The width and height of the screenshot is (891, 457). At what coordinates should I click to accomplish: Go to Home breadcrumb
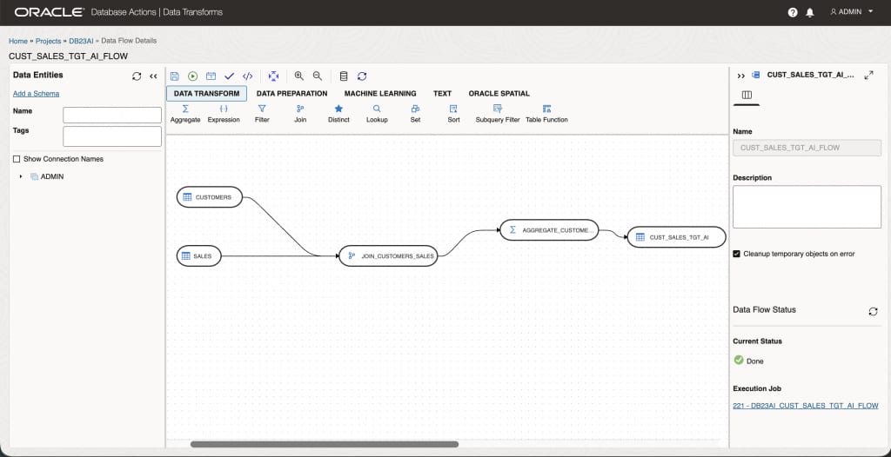click(17, 41)
